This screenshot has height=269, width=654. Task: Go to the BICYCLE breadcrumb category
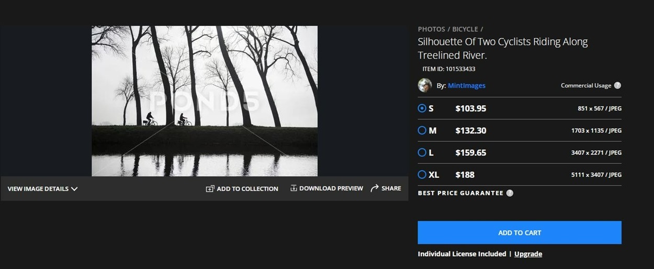tap(465, 29)
